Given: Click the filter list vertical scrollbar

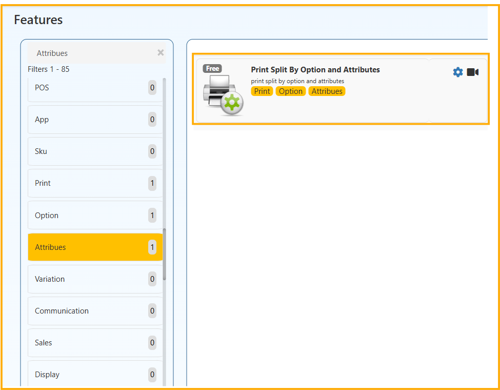Looking at the screenshot, I should pyautogui.click(x=164, y=254).
